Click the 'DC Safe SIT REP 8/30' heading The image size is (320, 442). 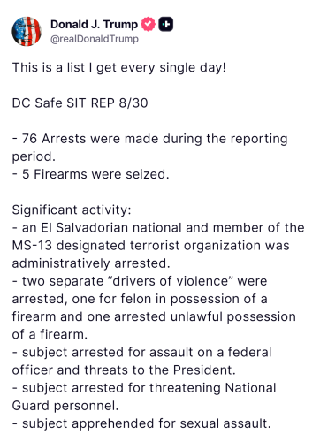80,103
